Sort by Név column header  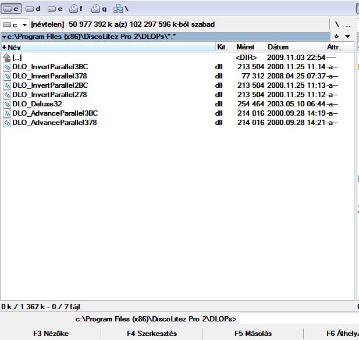pyautogui.click(x=108, y=47)
